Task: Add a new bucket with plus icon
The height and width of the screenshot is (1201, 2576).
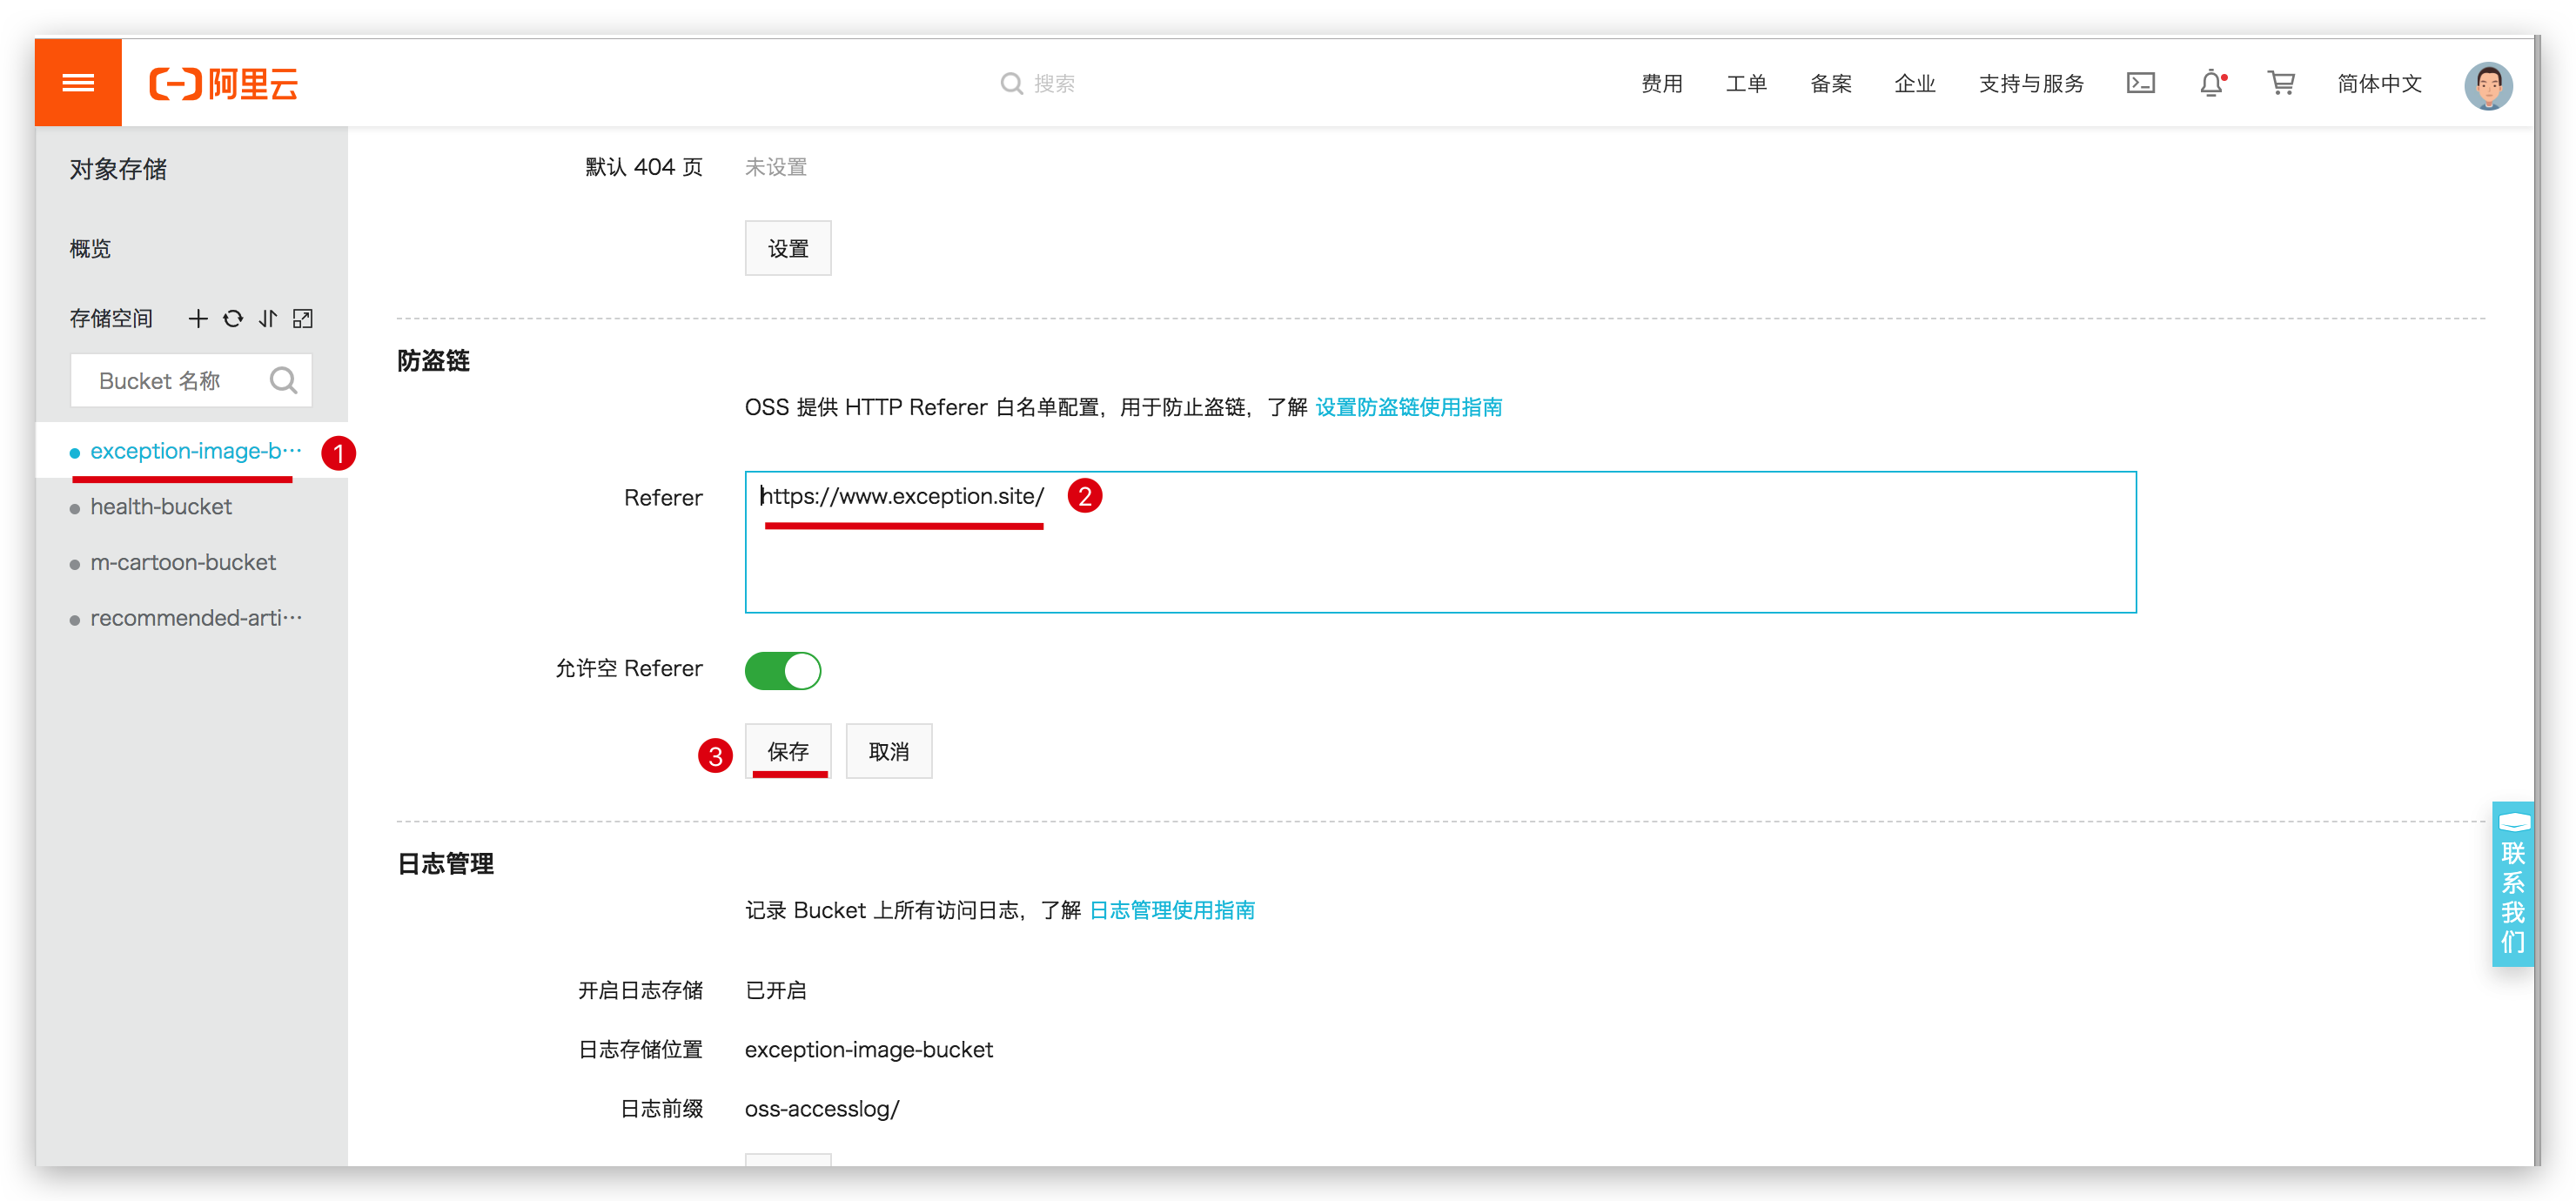Action: (198, 319)
